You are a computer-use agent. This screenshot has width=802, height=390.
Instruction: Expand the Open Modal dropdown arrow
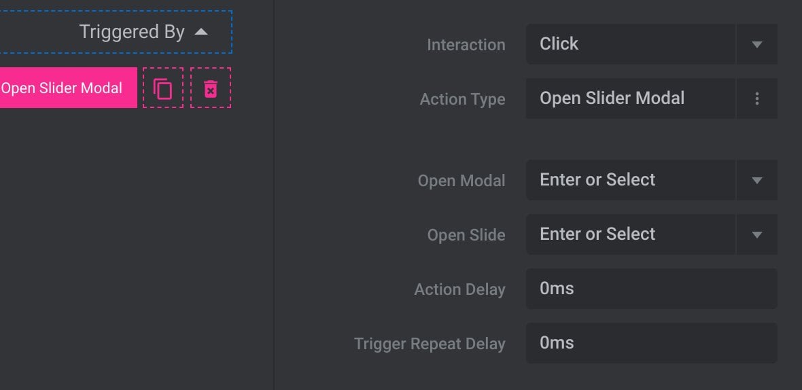[x=757, y=180]
